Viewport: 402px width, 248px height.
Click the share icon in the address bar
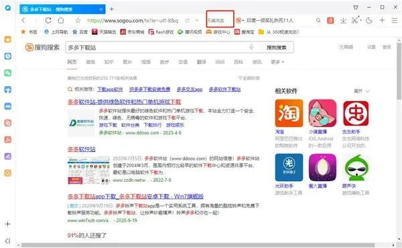pyautogui.click(x=188, y=21)
